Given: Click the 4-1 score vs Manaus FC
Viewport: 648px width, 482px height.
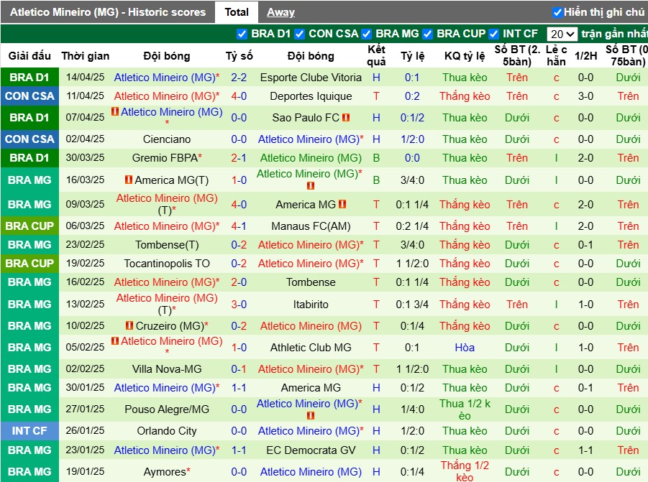Looking at the screenshot, I should tap(239, 226).
